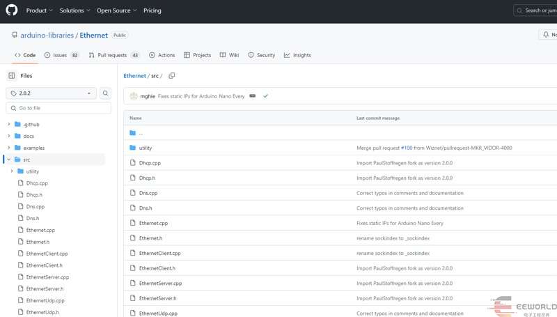Open the 2.0.2 tag switcher dropdown
The image size is (557, 317).
(x=51, y=93)
